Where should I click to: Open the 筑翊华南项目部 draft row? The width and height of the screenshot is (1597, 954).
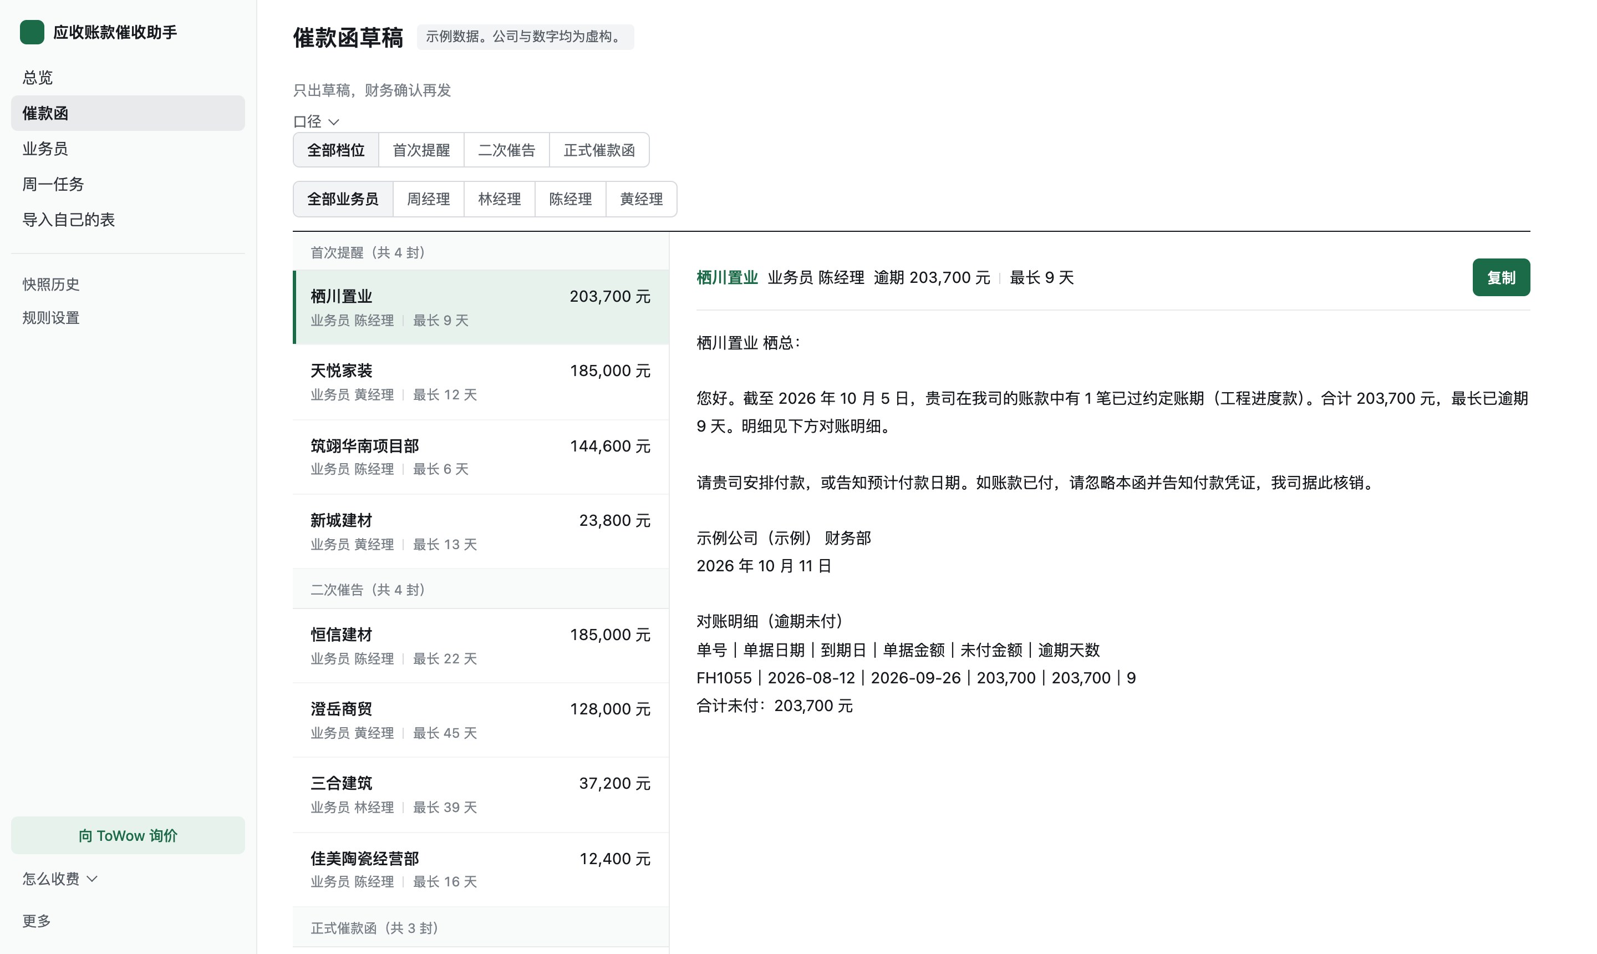pos(481,457)
